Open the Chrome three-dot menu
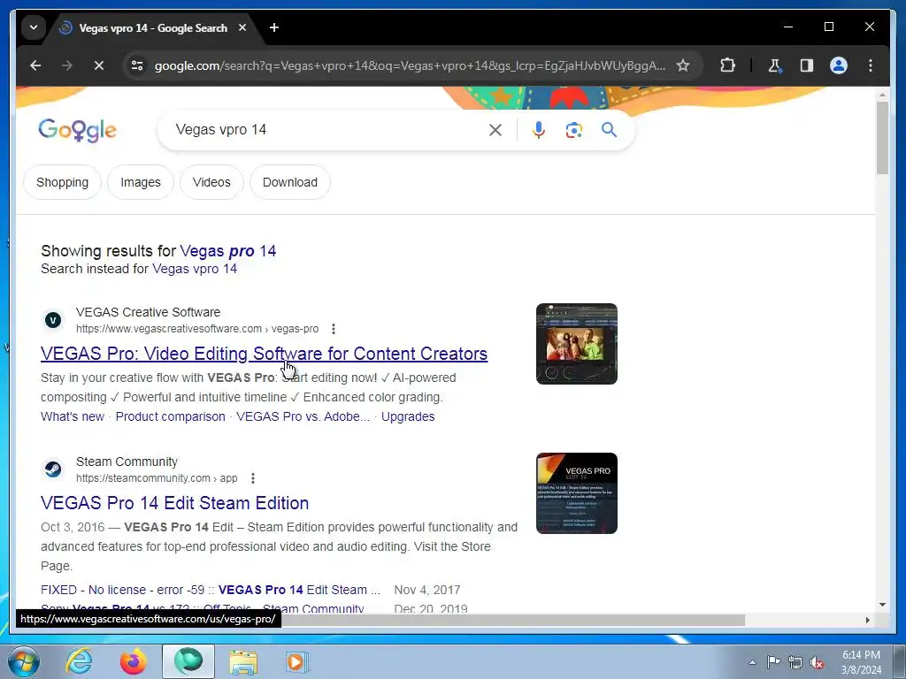Screen dimensions: 906x679 [x=871, y=65]
